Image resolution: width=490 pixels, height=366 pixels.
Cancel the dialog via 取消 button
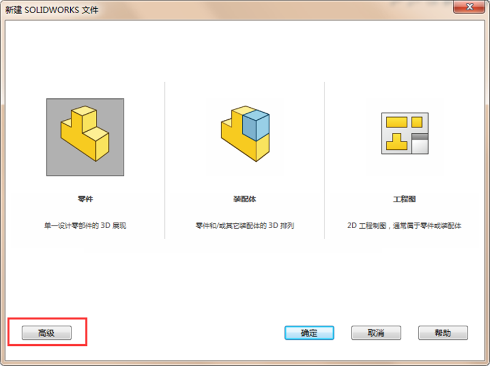pos(376,333)
